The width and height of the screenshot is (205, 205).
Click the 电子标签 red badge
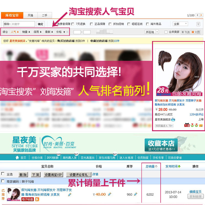28,199
